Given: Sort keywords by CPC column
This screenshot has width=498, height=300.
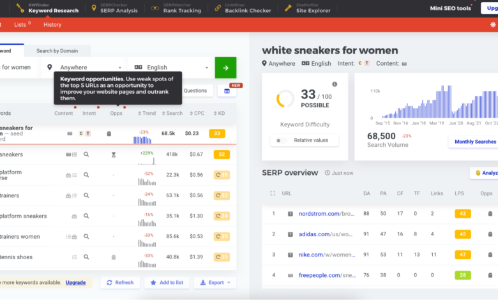Looking at the screenshot, I should tap(197, 114).
